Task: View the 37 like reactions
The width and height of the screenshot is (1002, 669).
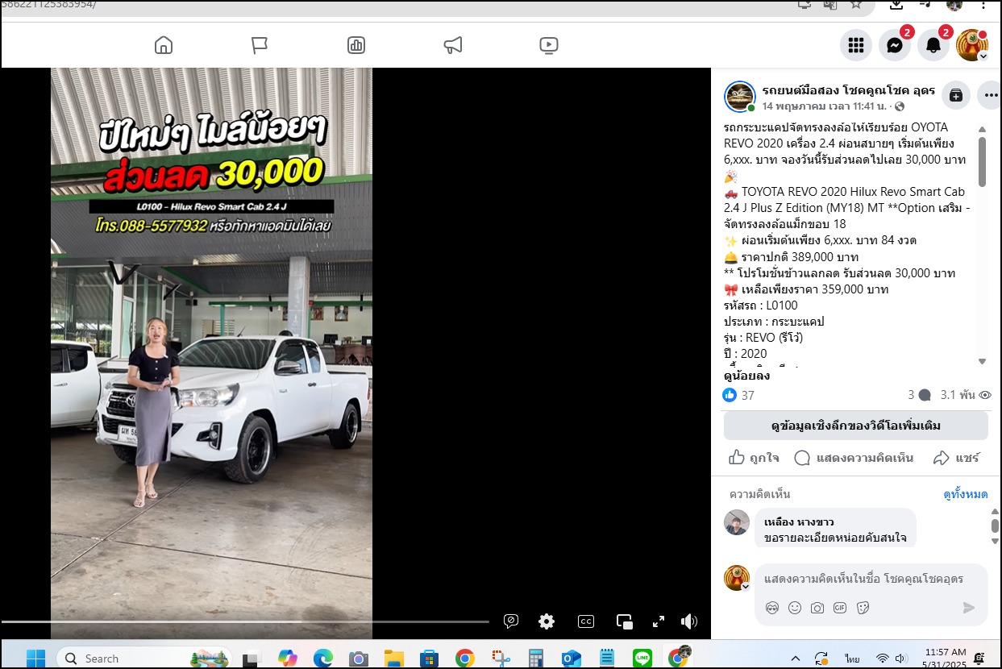Action: click(738, 395)
